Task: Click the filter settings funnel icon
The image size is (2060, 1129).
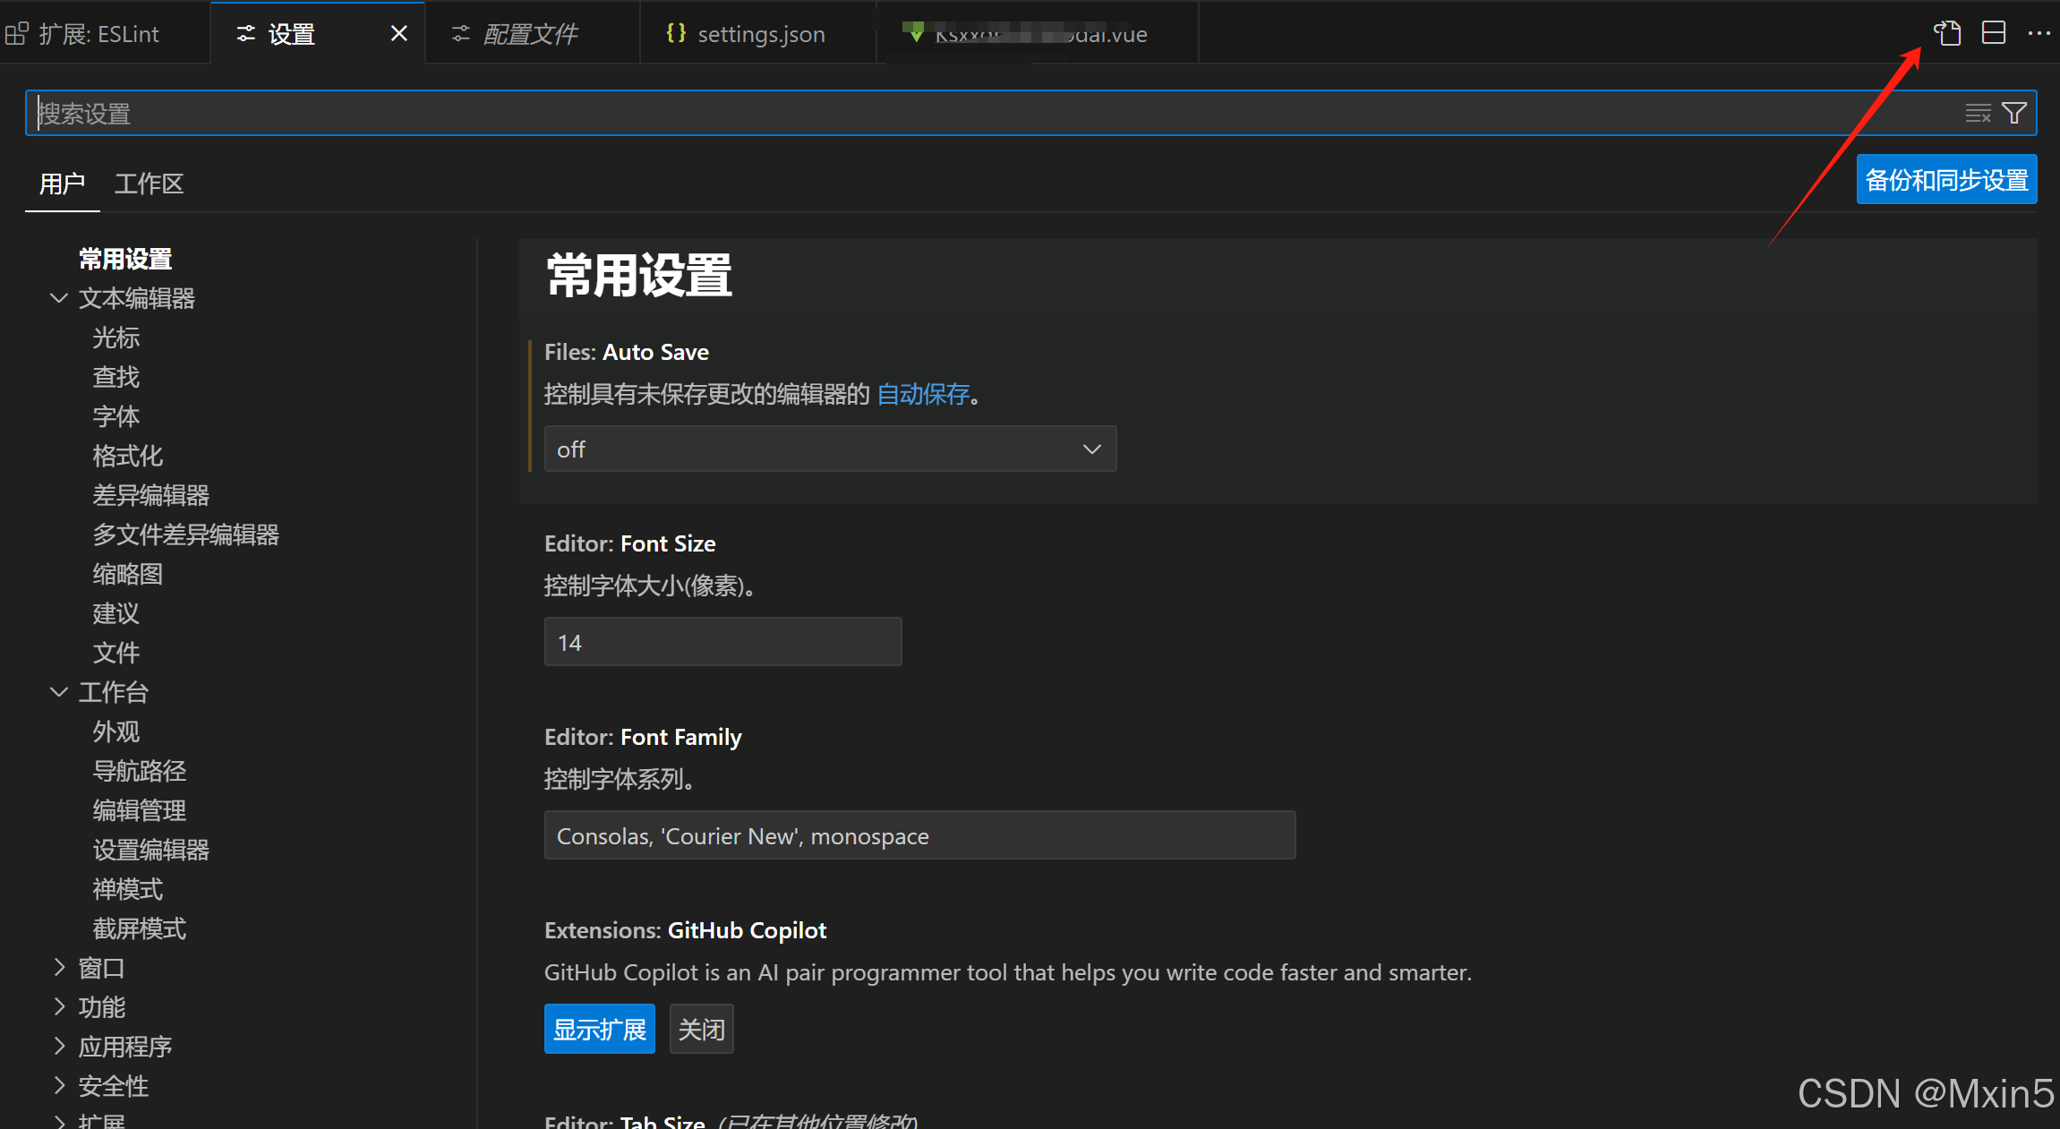Action: [2014, 113]
